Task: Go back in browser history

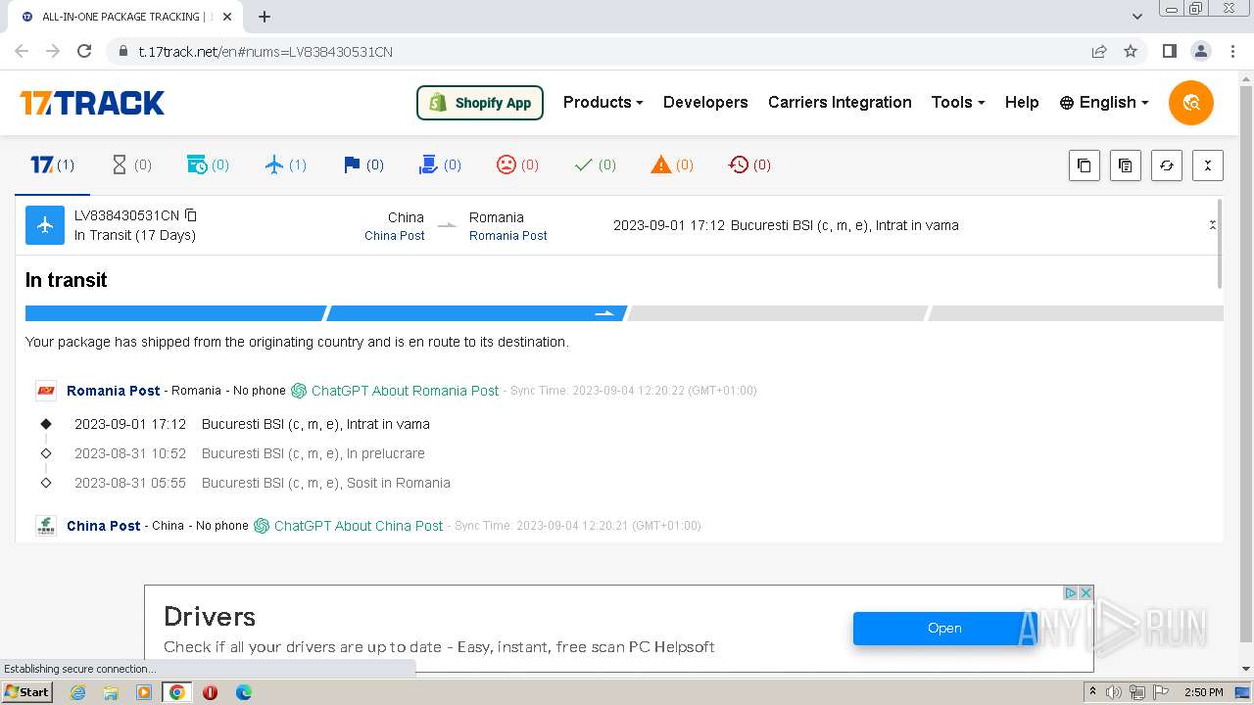Action: tap(22, 52)
